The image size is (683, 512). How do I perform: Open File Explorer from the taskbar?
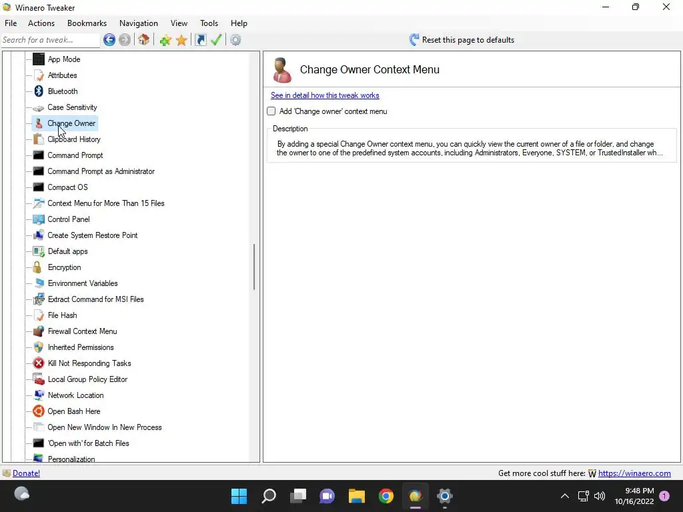pos(356,496)
